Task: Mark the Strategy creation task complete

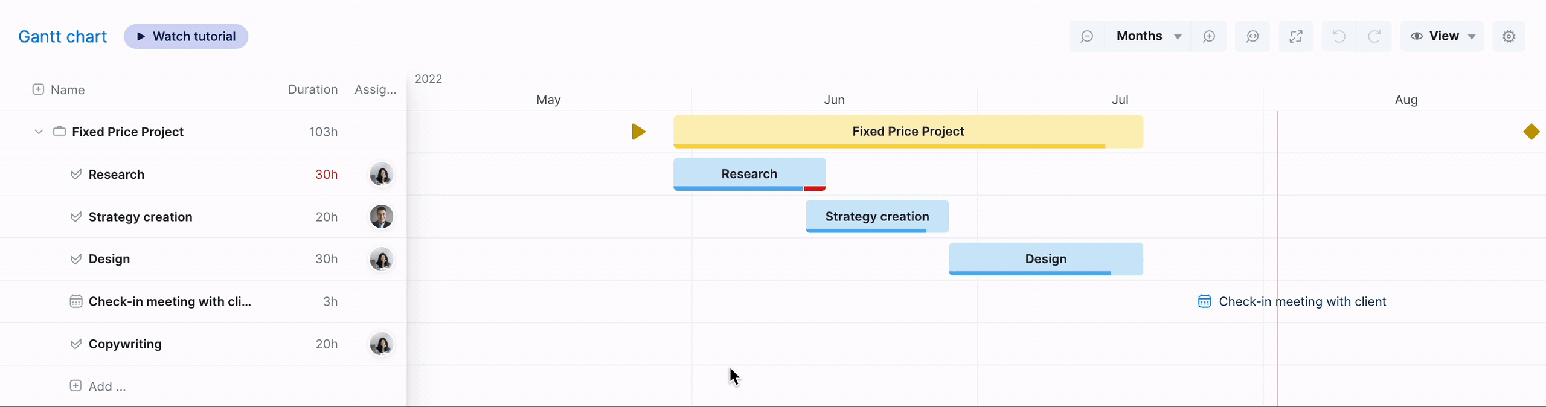Action: (x=76, y=217)
